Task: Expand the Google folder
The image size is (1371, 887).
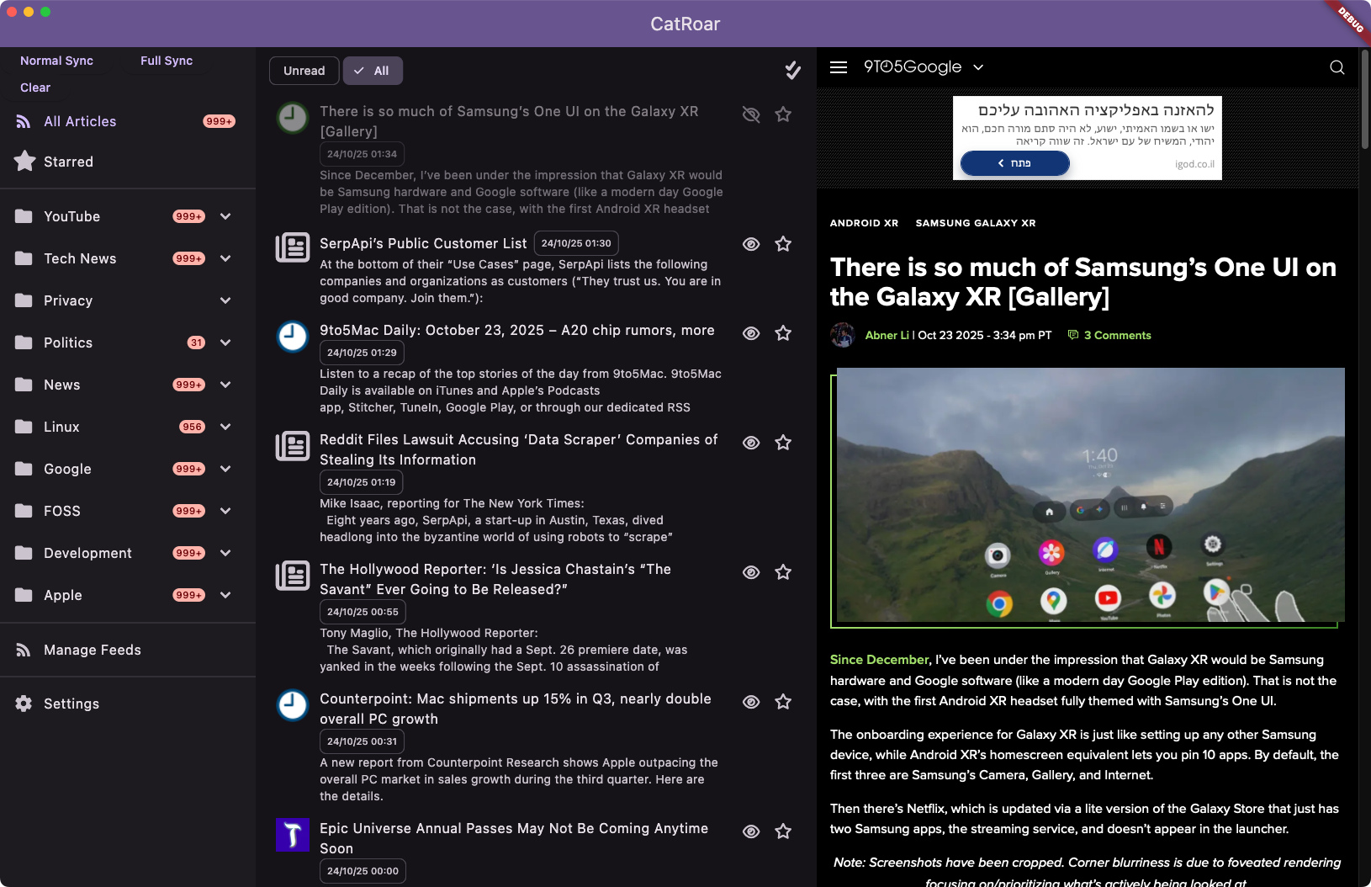Action: tap(225, 469)
